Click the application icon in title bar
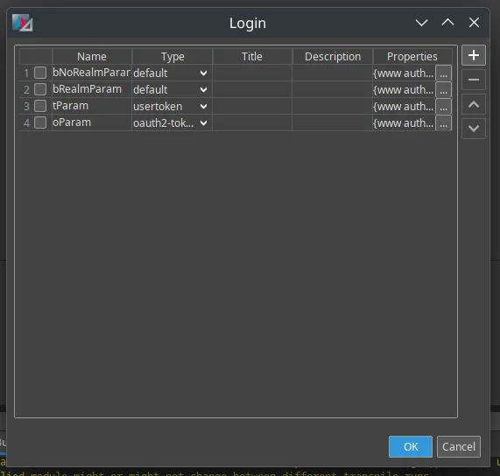500x476 pixels. 22,23
